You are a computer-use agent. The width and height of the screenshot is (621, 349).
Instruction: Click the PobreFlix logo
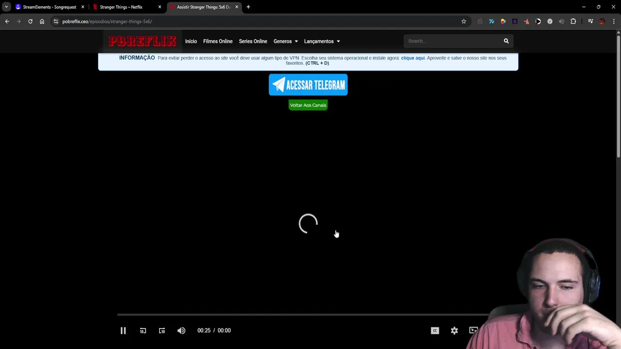point(142,41)
